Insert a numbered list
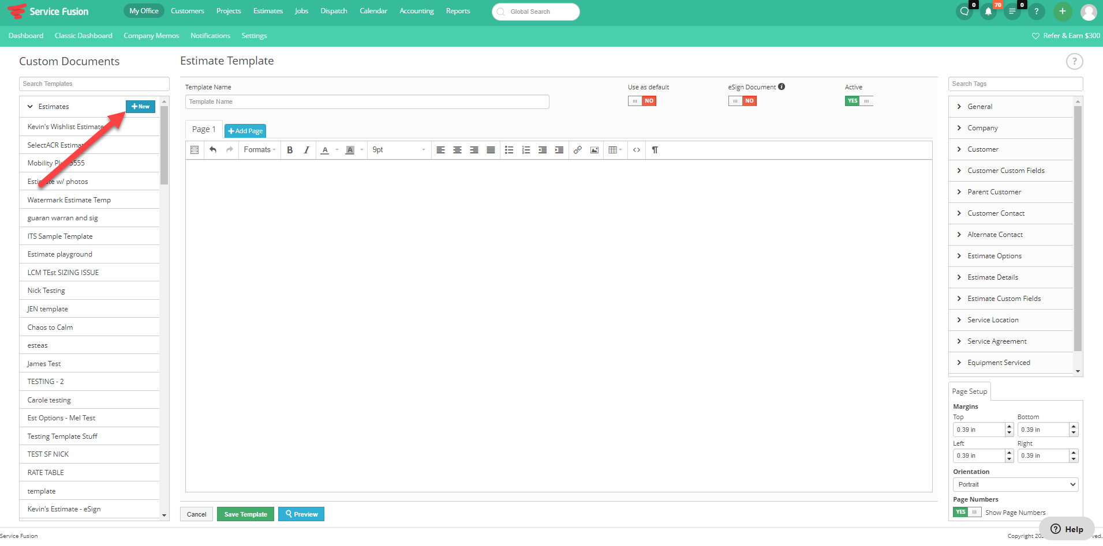1103x546 pixels. (x=526, y=150)
